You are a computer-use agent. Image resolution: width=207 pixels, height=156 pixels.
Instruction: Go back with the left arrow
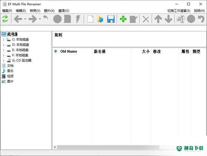[18, 19]
